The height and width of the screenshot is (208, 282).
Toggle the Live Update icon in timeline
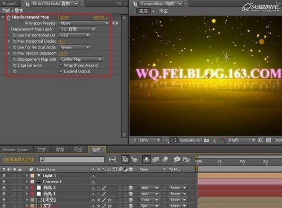125,160
